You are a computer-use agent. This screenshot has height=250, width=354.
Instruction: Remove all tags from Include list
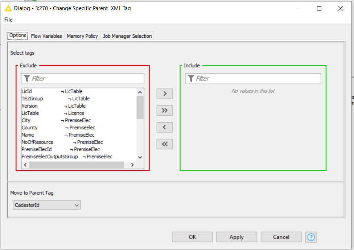point(165,144)
